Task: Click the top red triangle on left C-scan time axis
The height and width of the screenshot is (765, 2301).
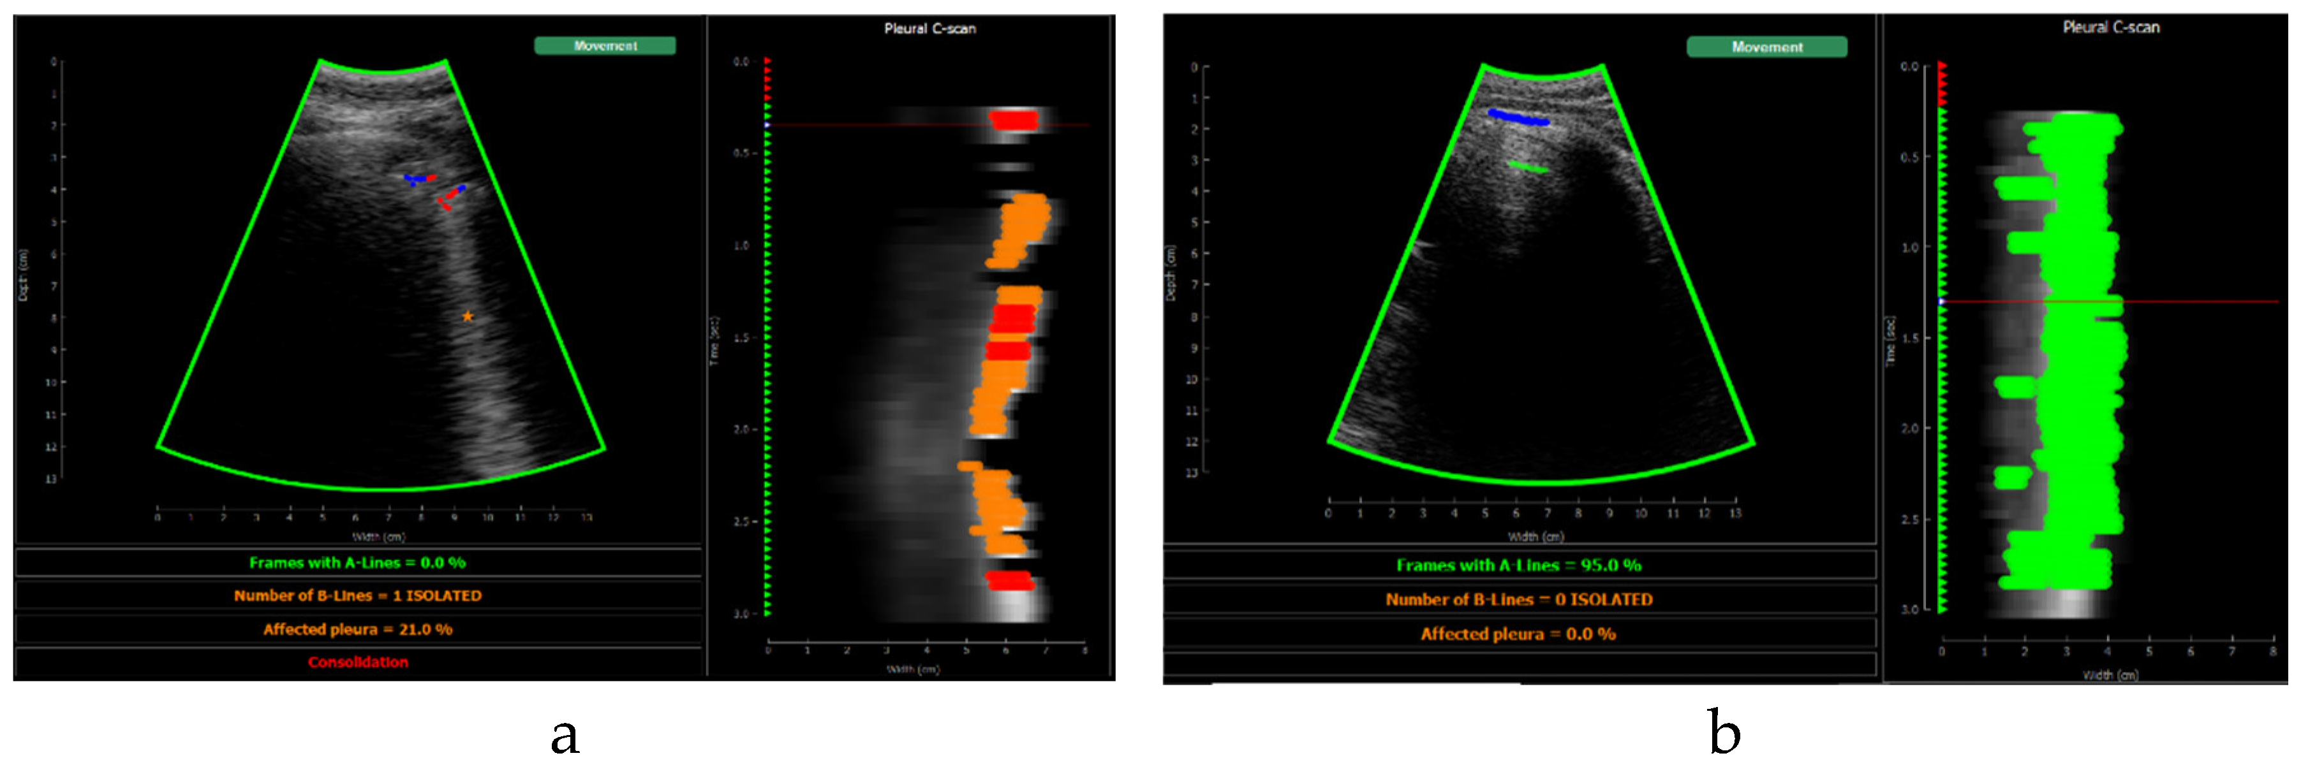Action: coord(767,61)
